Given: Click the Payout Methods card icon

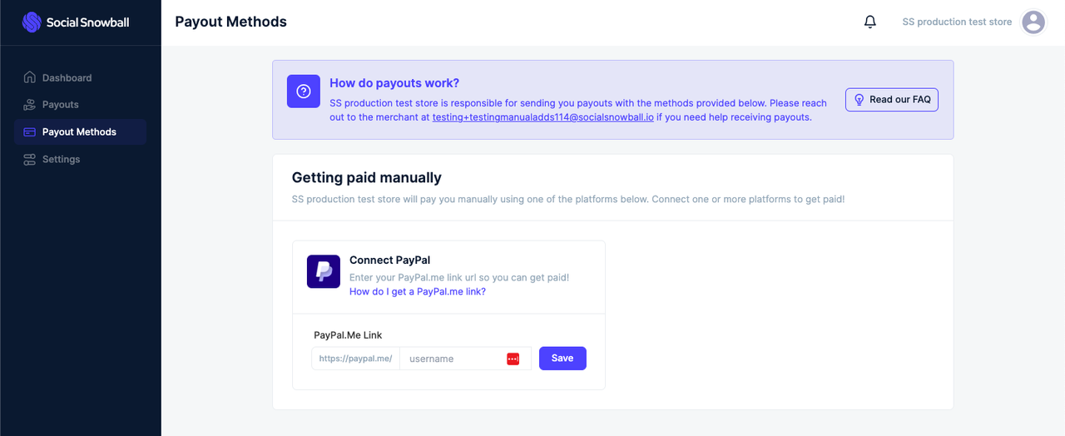Looking at the screenshot, I should pos(30,131).
